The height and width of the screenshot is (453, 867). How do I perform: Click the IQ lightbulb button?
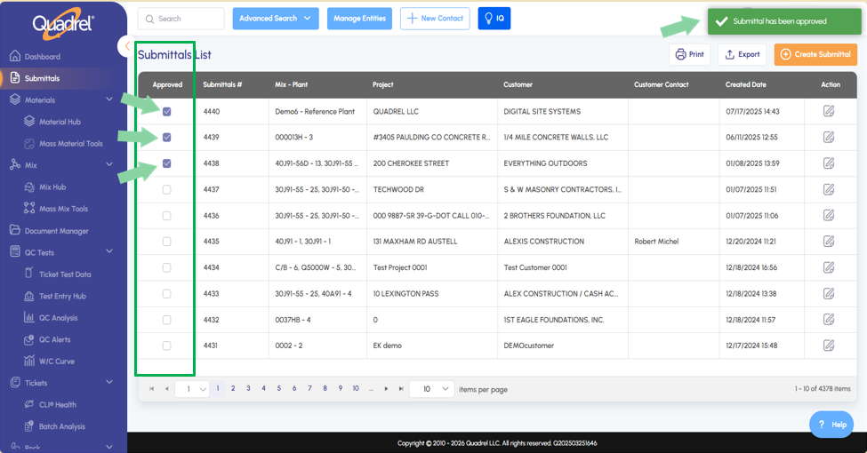pyautogui.click(x=494, y=19)
